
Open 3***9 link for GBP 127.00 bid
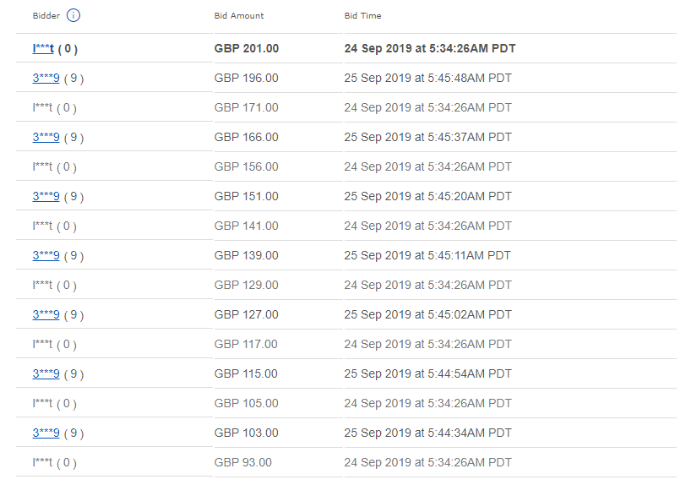[46, 314]
